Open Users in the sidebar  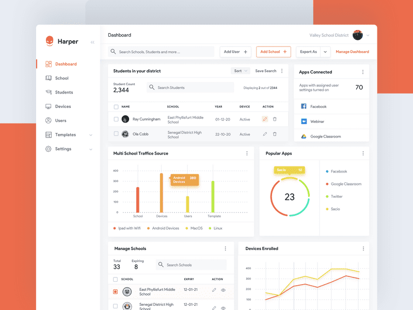tap(60, 120)
